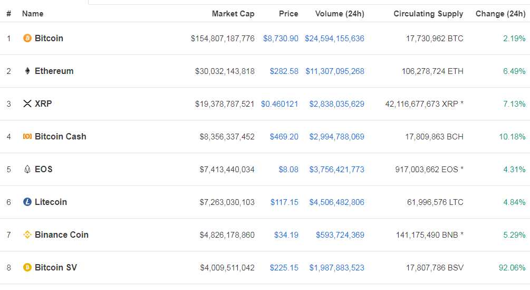Select Litecoin market cap $7,263,030,103
This screenshot has width=530, height=290.
click(227, 202)
